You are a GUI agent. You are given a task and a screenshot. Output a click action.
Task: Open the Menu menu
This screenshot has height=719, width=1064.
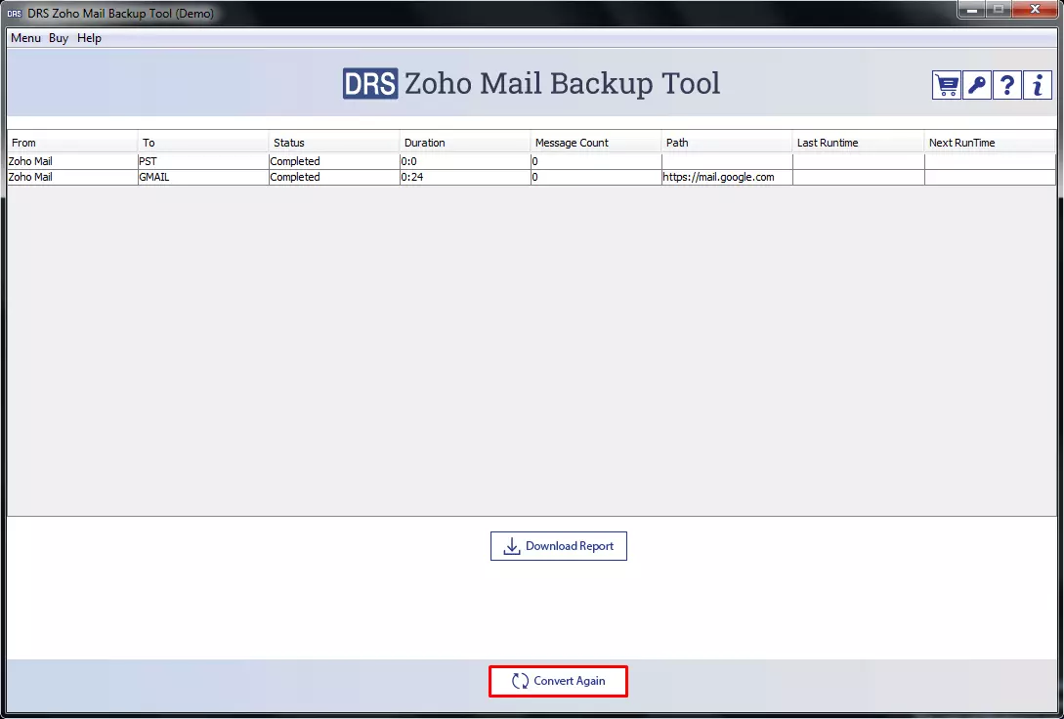pyautogui.click(x=25, y=38)
